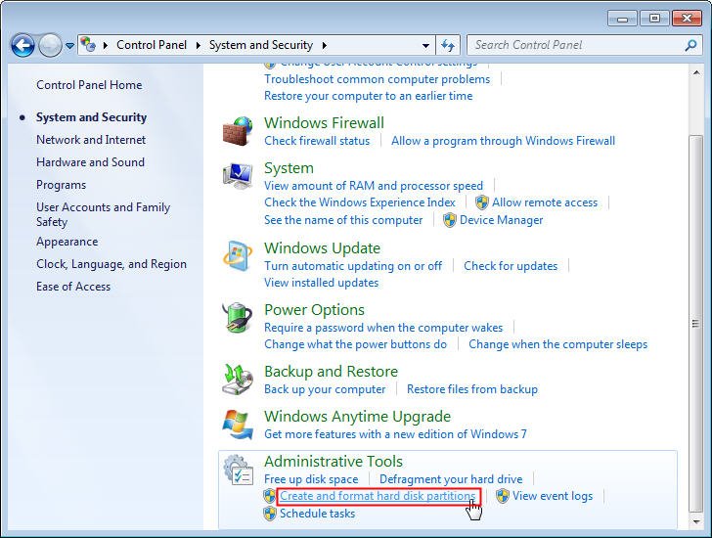Click Change what the power buttons do

coord(355,344)
